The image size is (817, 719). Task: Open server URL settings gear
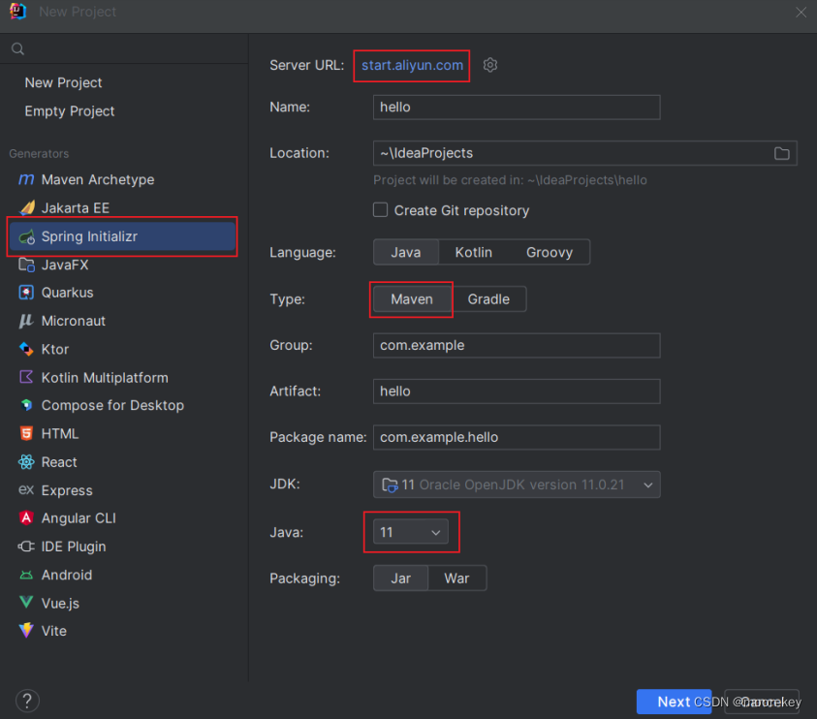pyautogui.click(x=489, y=65)
